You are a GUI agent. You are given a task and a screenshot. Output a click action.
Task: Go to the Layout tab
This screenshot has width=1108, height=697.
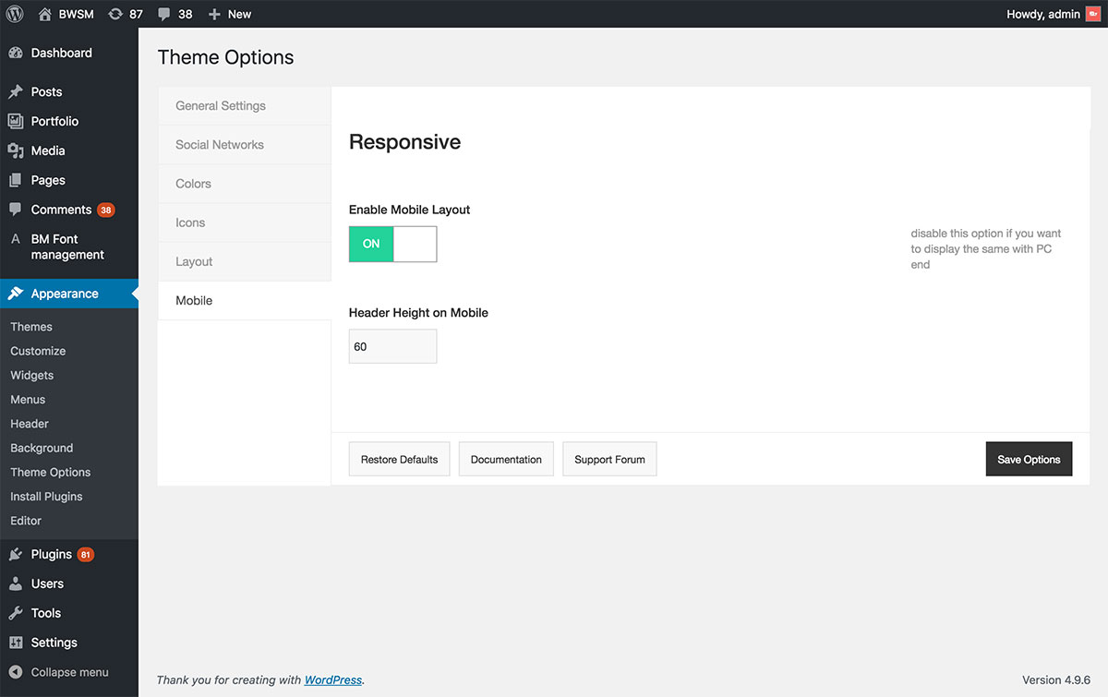pos(244,261)
